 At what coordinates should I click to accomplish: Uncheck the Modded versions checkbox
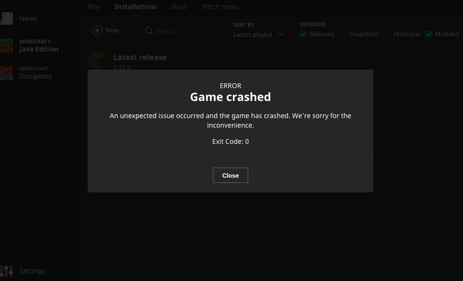pyautogui.click(x=429, y=34)
